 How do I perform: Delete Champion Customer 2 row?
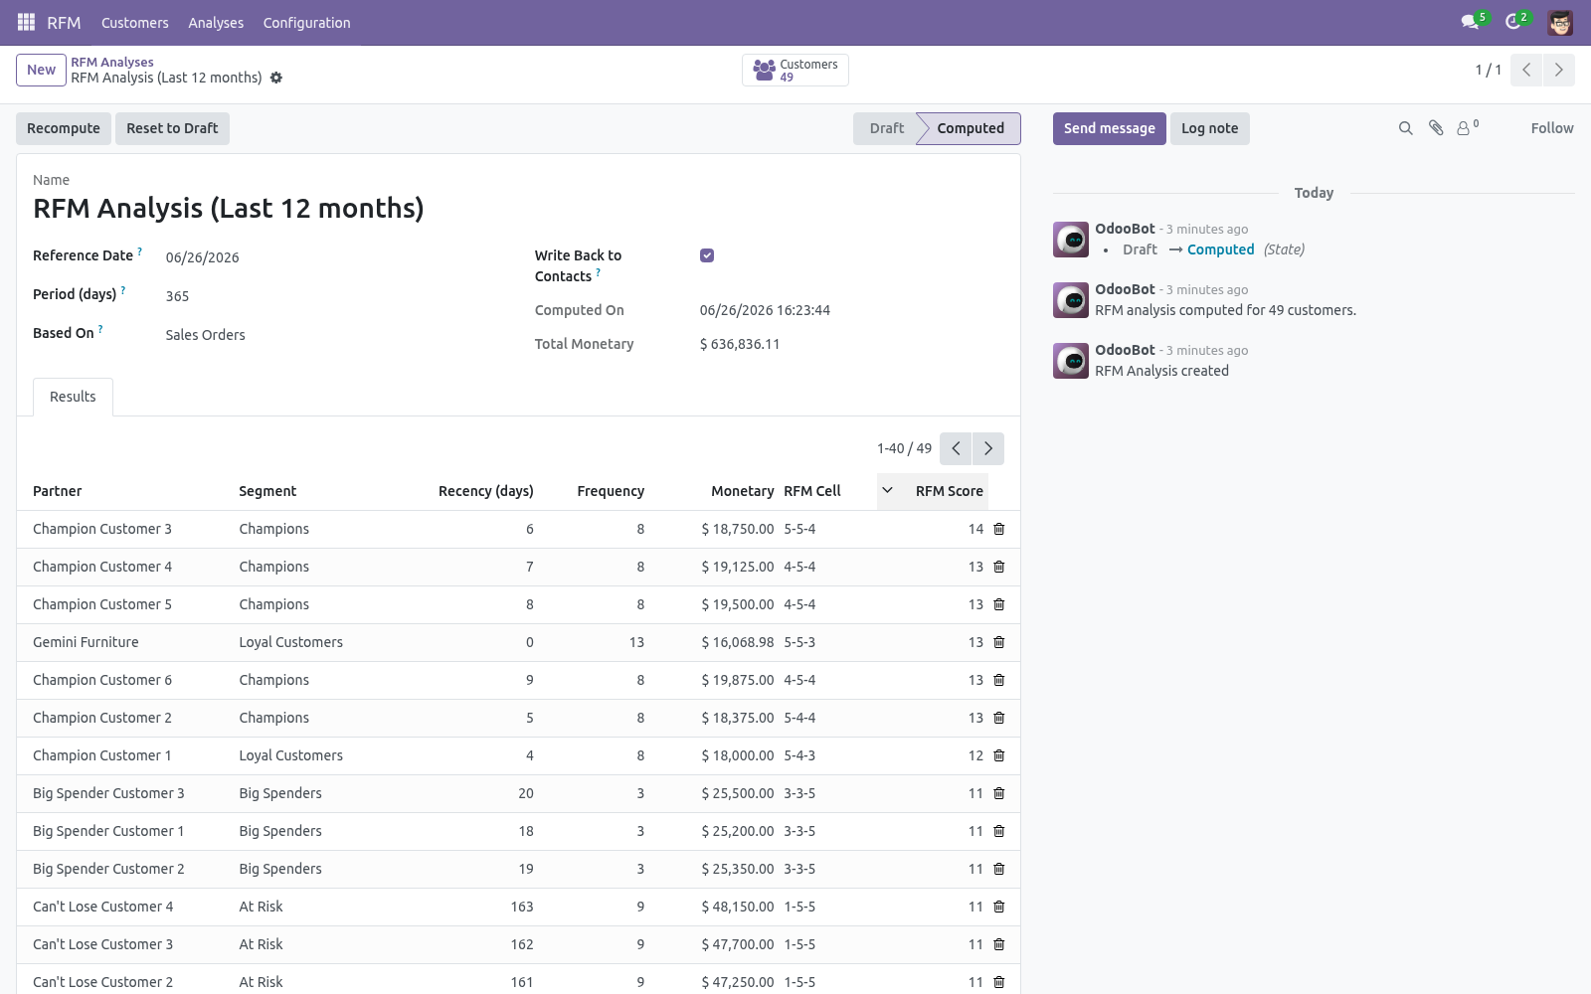tap(999, 718)
